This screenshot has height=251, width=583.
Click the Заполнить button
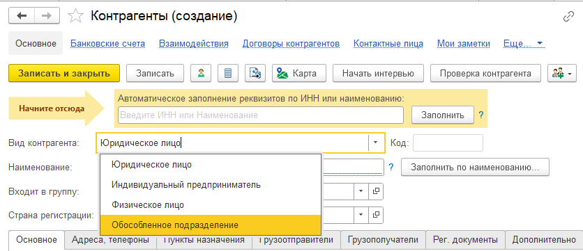442,115
